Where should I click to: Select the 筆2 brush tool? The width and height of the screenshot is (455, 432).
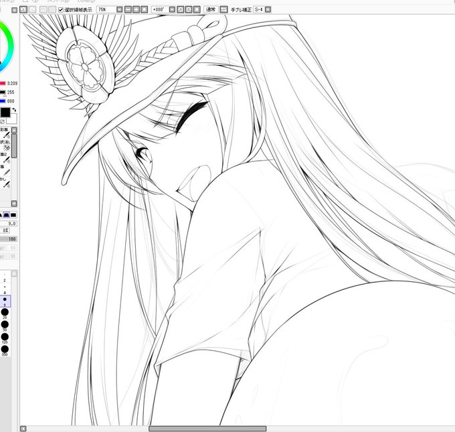(5, 157)
